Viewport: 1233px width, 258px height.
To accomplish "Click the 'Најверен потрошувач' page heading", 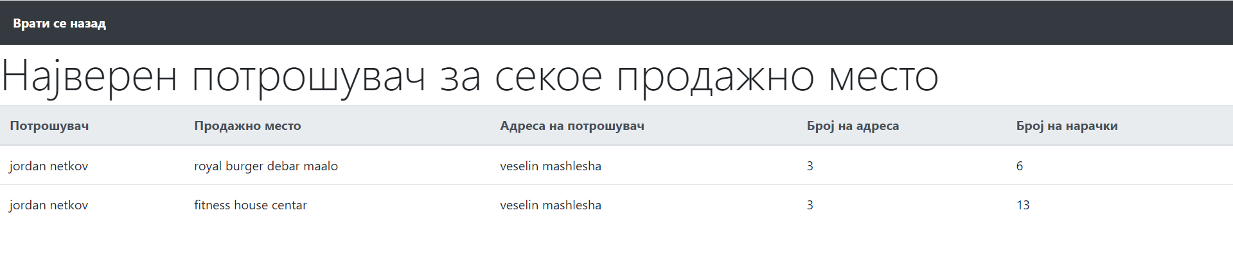I will point(469,76).
